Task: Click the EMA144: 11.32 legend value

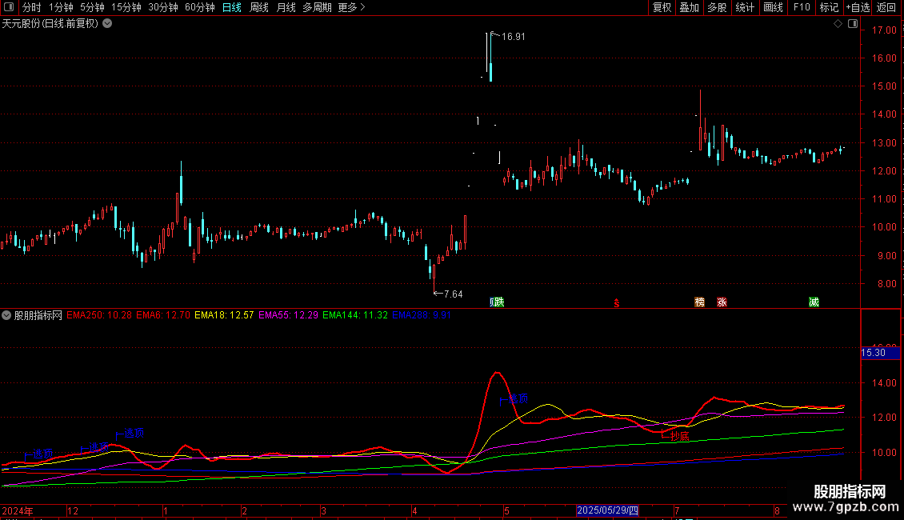Action: pyautogui.click(x=355, y=315)
